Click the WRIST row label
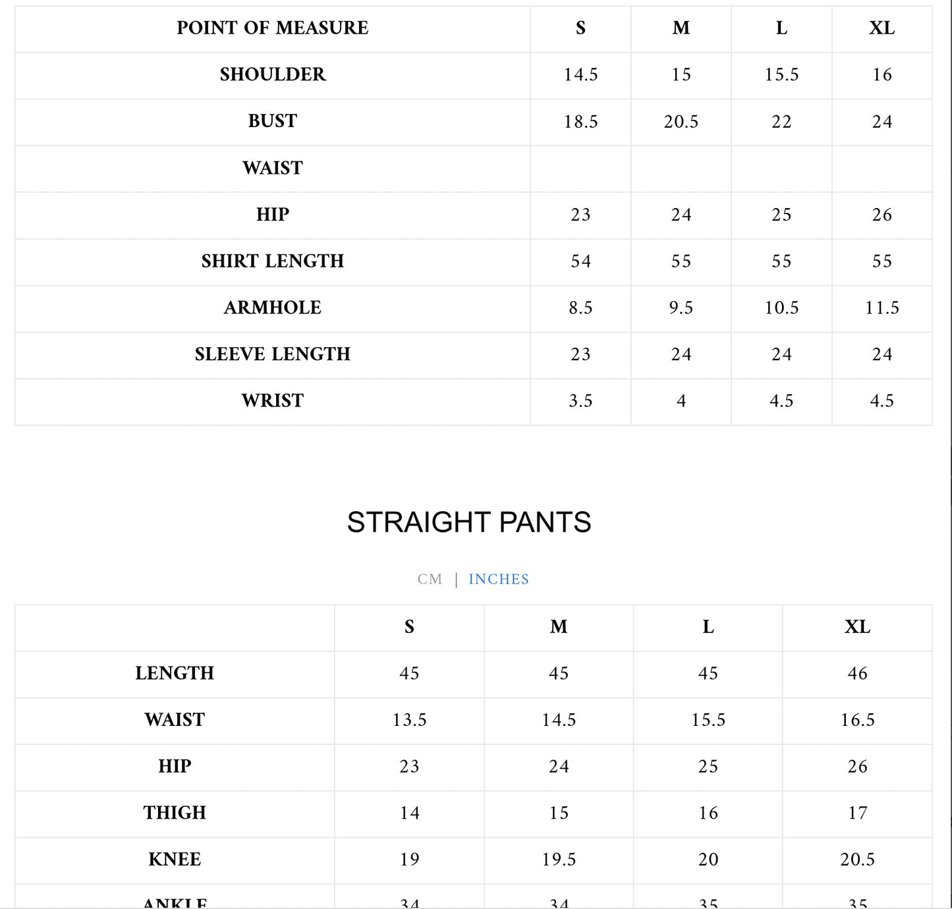Image resolution: width=952 pixels, height=909 pixels. [x=273, y=400]
